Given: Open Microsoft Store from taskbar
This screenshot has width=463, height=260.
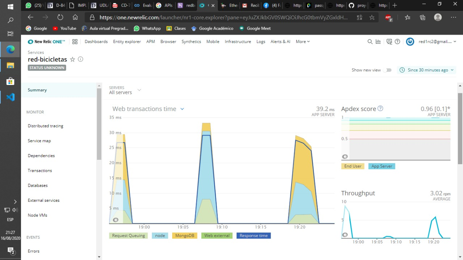Looking at the screenshot, I should [10, 81].
